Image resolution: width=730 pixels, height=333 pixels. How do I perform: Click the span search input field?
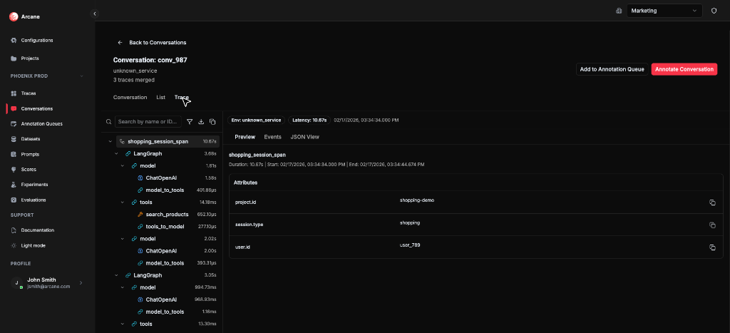coord(148,122)
